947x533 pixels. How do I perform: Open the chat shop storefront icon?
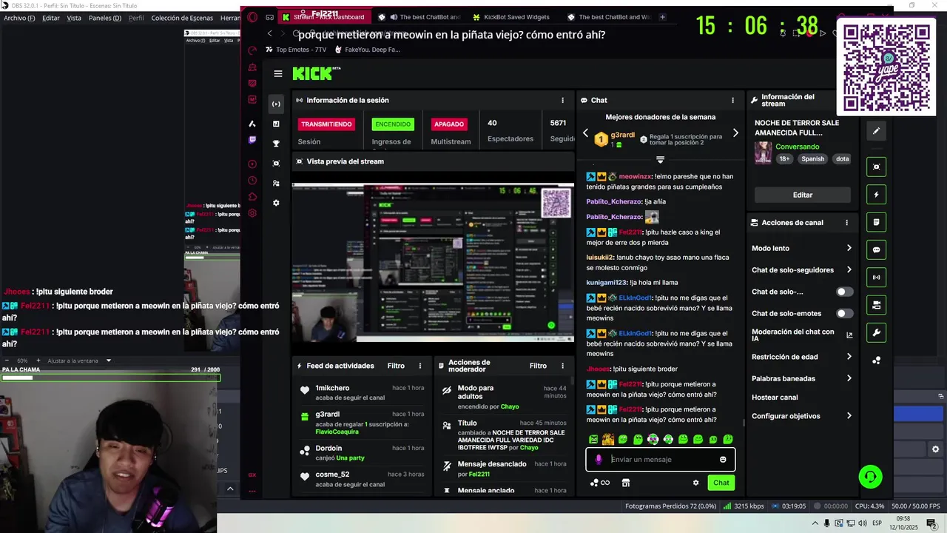click(x=625, y=483)
